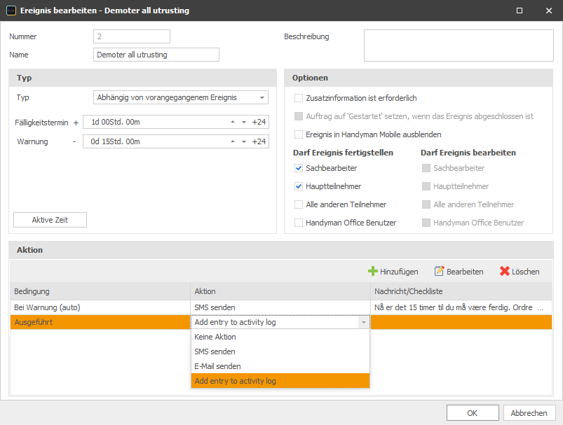Click the Aktive Zeit button
The image size is (563, 425).
click(x=50, y=220)
